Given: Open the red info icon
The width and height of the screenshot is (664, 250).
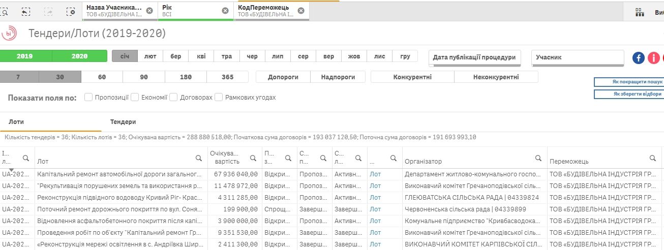Looking at the screenshot, I should point(654,58).
